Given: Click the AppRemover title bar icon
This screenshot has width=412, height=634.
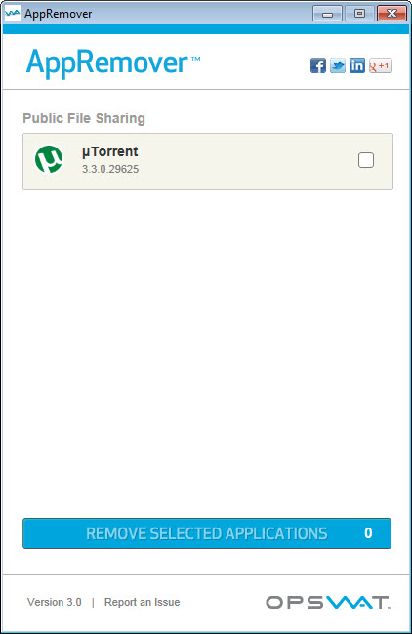Looking at the screenshot, I should 12,13.
